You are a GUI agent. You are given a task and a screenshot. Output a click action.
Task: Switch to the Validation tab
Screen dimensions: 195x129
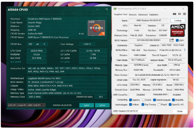coord(154,15)
